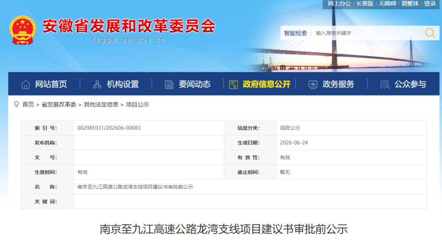442x242 pixels.
Task: Click the index number 002985931/202606-00083
Action: click(x=109, y=128)
